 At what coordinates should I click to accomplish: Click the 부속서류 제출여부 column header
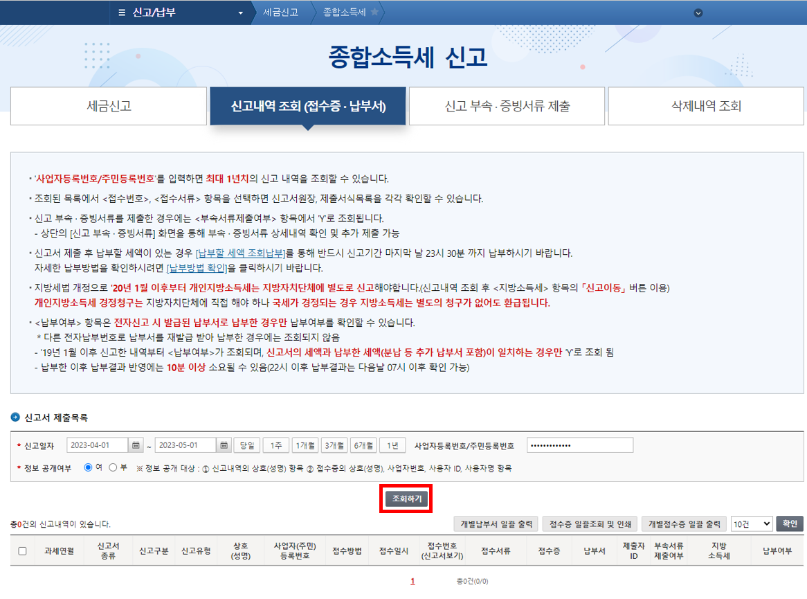669,551
